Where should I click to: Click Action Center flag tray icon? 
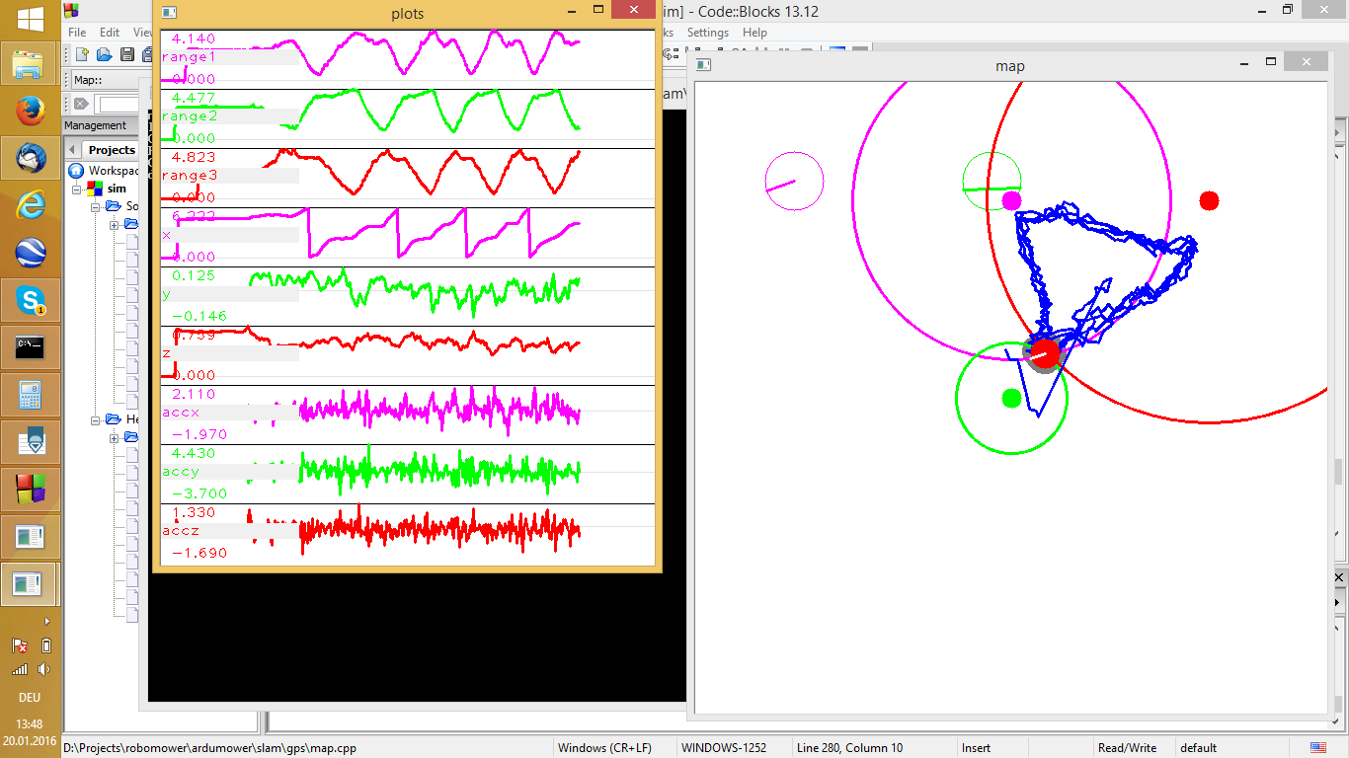(x=19, y=646)
